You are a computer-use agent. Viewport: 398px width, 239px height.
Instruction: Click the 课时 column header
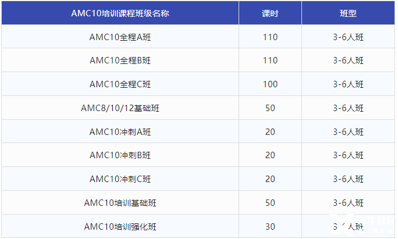(x=270, y=13)
